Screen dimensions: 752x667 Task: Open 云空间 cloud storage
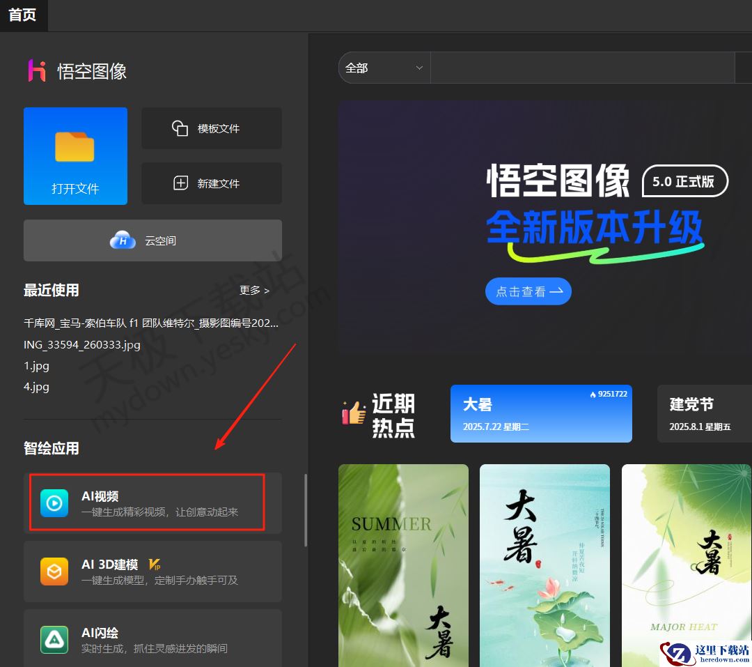click(152, 240)
